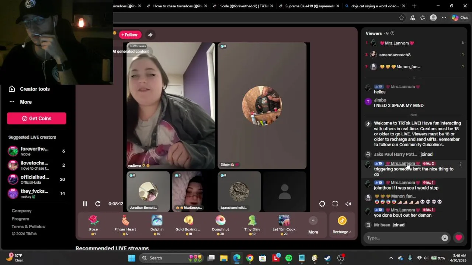Switch to nicole (@foreverthedoll) TikTok tab
Screen dimensions: 472x265
click(244, 6)
